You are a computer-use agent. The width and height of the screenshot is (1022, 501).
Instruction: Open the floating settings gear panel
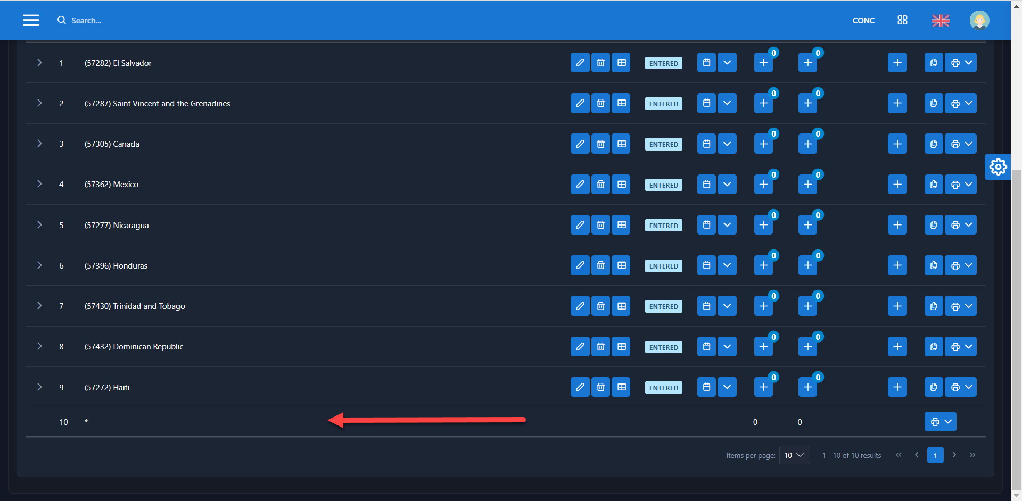(x=998, y=167)
